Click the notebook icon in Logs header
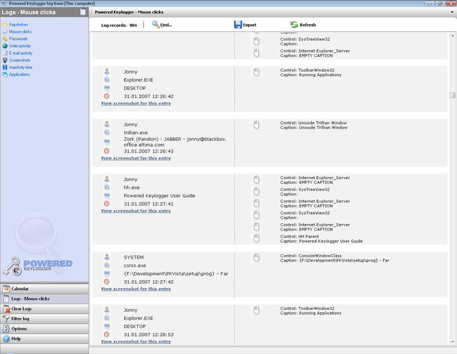 point(83,12)
